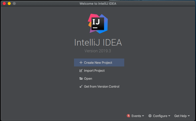The image size is (196, 121).
Task: Choose Open to browse for a project
Action: (x=88, y=79)
